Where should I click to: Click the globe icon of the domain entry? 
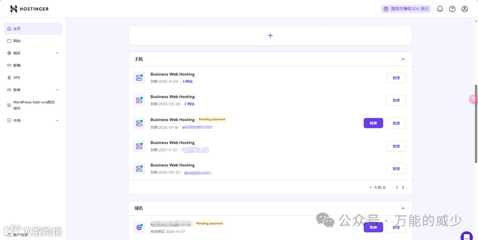coord(139,227)
